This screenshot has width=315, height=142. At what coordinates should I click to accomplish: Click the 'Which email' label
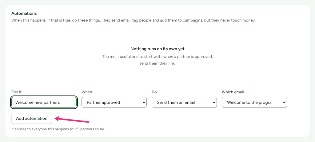click(233, 92)
